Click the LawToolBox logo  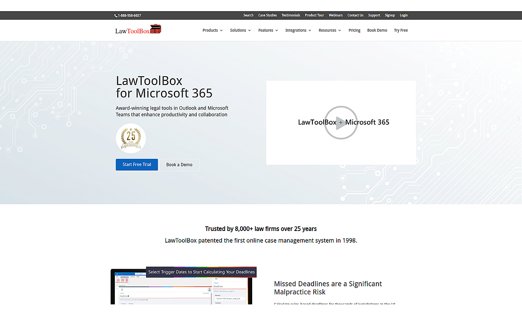138,30
